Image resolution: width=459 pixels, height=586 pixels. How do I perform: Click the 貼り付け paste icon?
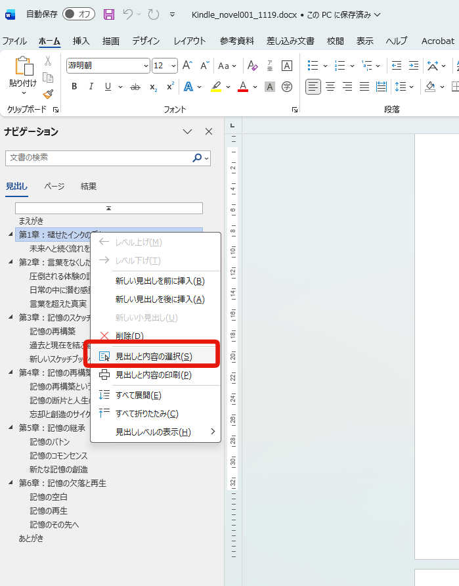pyautogui.click(x=23, y=66)
